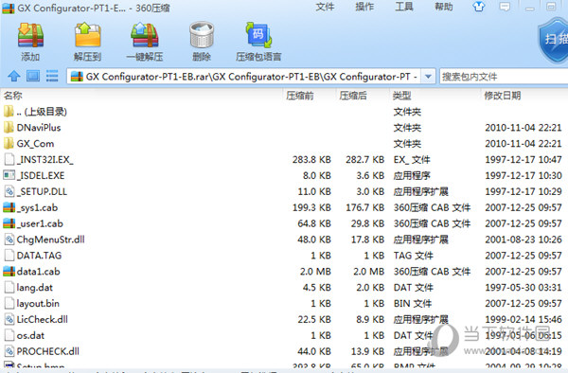The image size is (568, 373).
Task: Select the _INST32I.EX_ file name
Action: [44, 159]
